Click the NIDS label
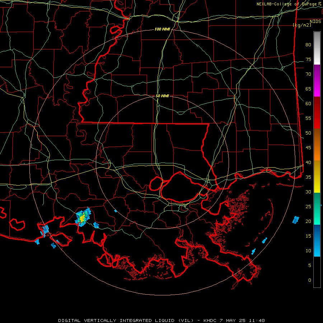Screen dimensions: 323x323 pos(315,22)
